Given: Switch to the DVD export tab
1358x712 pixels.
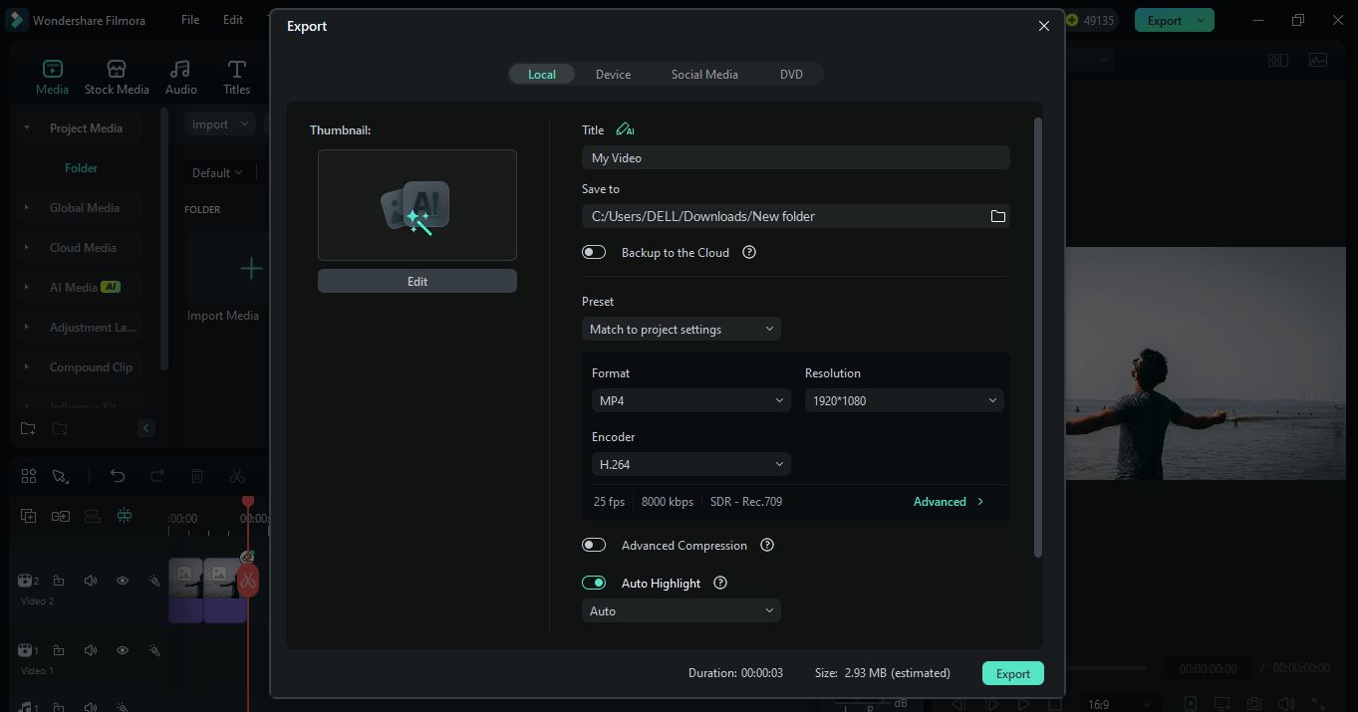Looking at the screenshot, I should (x=791, y=74).
